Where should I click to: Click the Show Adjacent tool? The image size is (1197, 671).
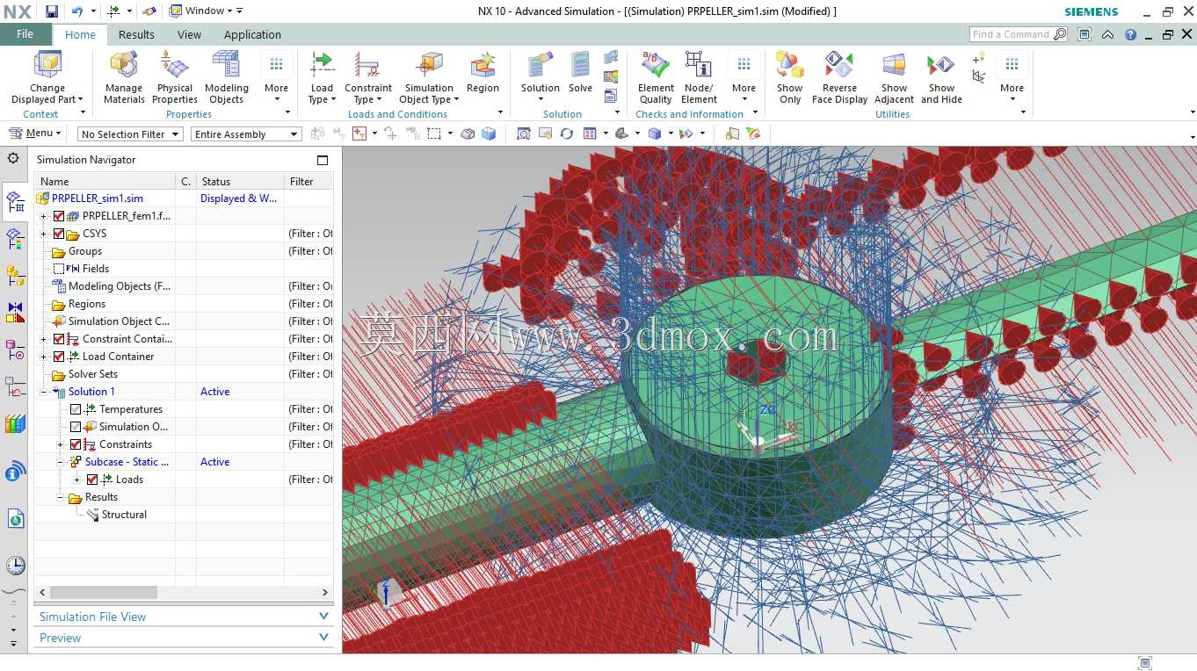(x=894, y=78)
